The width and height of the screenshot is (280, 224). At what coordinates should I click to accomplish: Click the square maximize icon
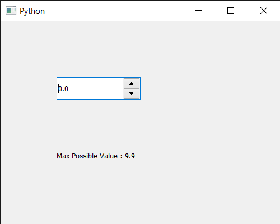click(x=231, y=11)
